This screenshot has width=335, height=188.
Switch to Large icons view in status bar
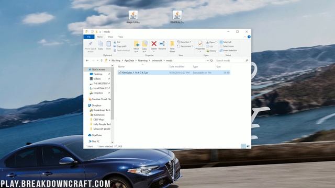click(x=248, y=146)
